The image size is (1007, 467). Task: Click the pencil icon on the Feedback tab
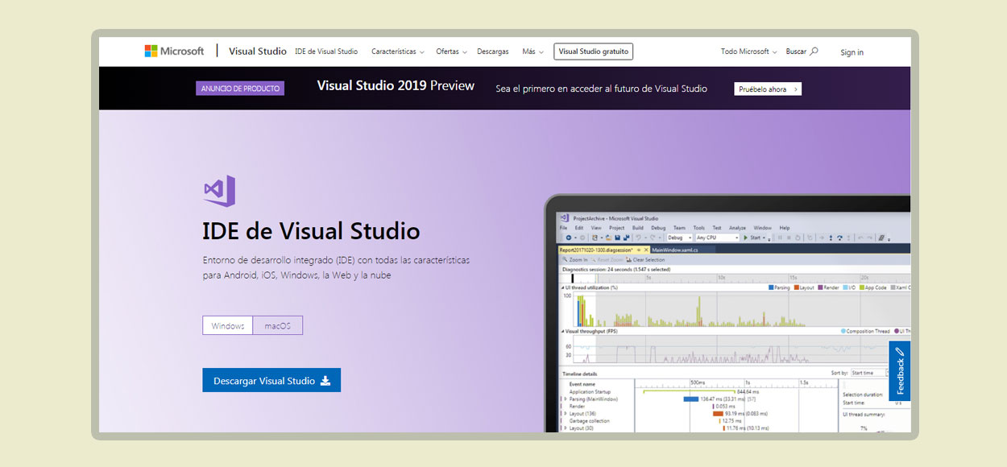[x=900, y=352]
